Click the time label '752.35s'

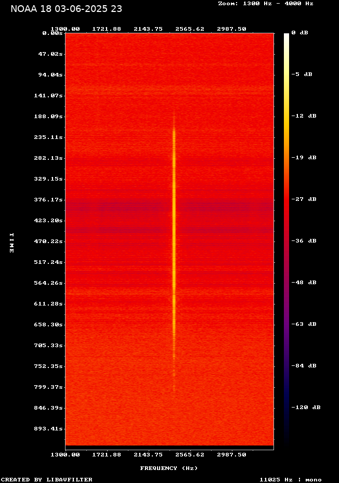pyautogui.click(x=48, y=366)
